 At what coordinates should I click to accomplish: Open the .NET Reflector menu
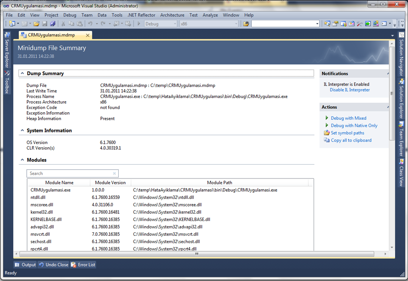click(x=141, y=15)
